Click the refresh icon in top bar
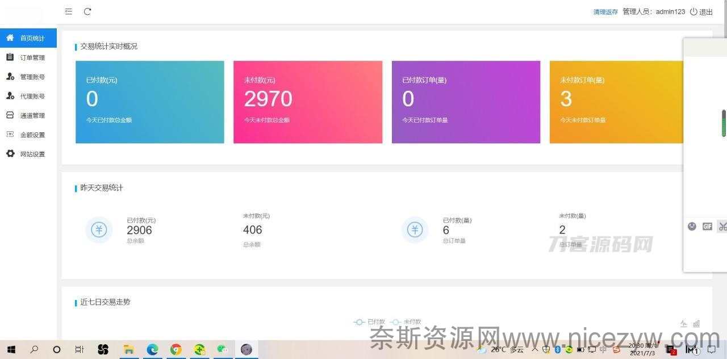 tap(87, 11)
